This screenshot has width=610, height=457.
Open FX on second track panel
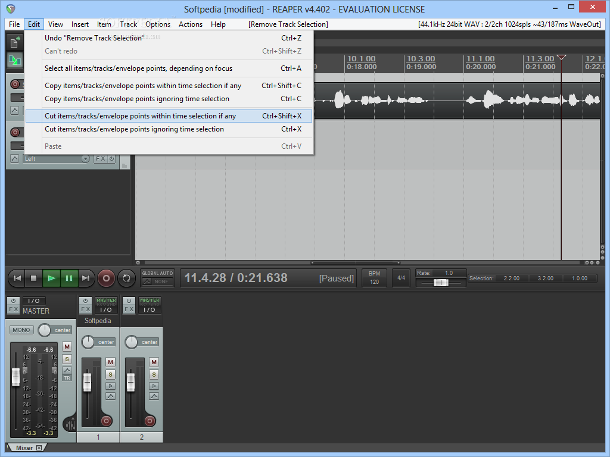pos(100,158)
